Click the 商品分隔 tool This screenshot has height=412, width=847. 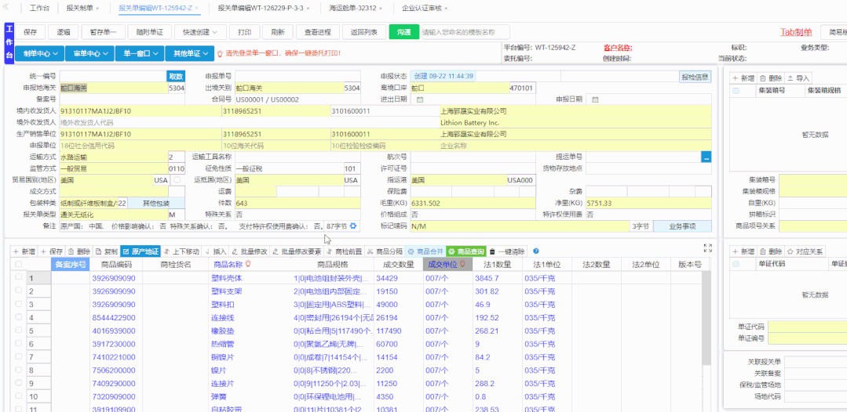click(x=385, y=251)
